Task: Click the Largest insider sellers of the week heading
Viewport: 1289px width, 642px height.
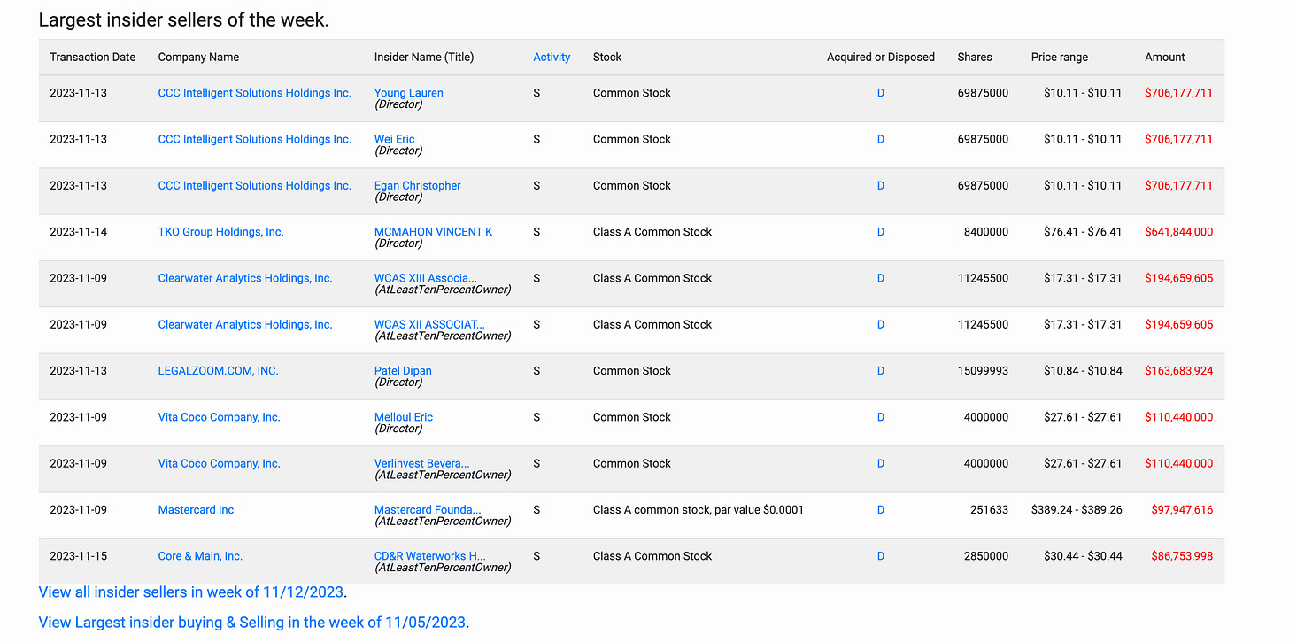Action: pos(184,19)
